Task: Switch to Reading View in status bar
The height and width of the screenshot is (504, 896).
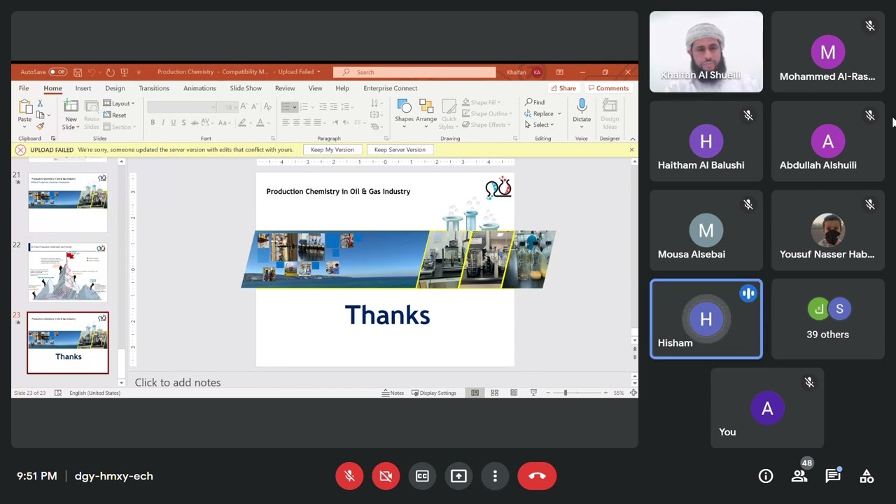Action: [x=514, y=393]
